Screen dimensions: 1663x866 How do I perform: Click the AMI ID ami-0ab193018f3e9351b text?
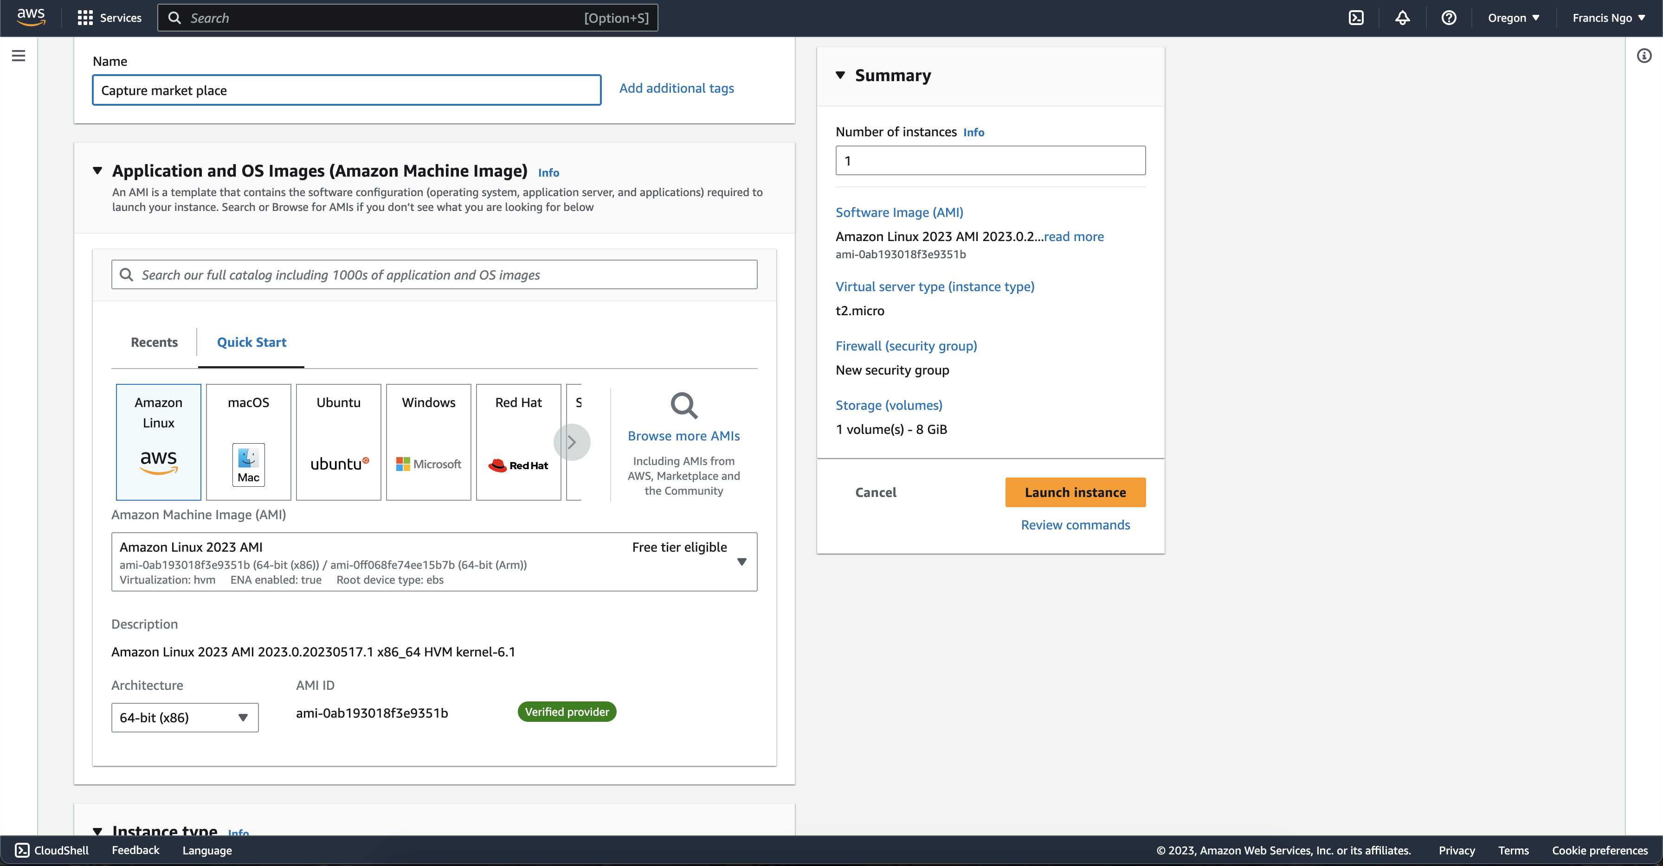[372, 713]
